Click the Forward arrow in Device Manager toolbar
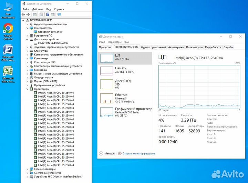Viewport: 248px width, 183px height. pyautogui.click(x=28, y=14)
